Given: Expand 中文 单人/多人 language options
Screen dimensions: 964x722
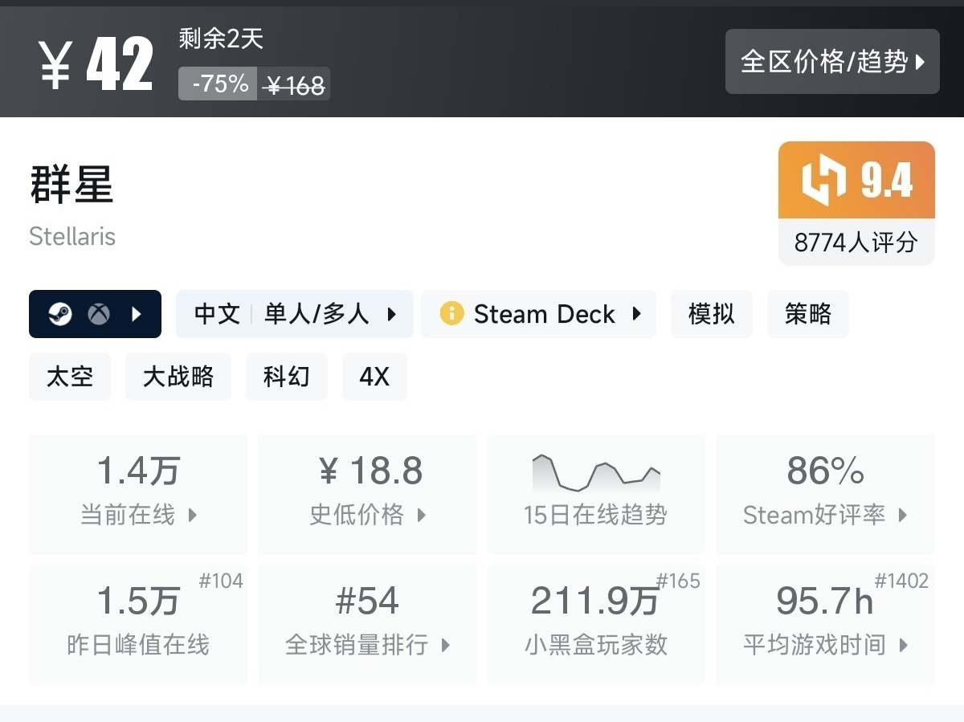Looking at the screenshot, I should click(x=294, y=314).
